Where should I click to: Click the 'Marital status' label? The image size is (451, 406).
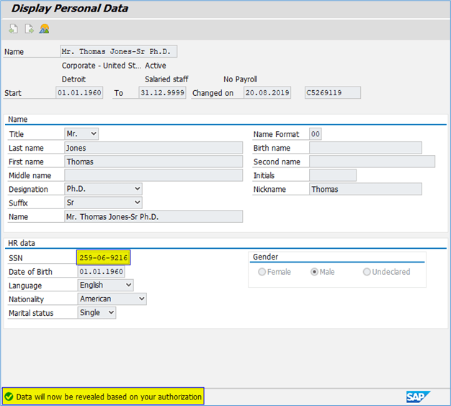[x=31, y=313]
